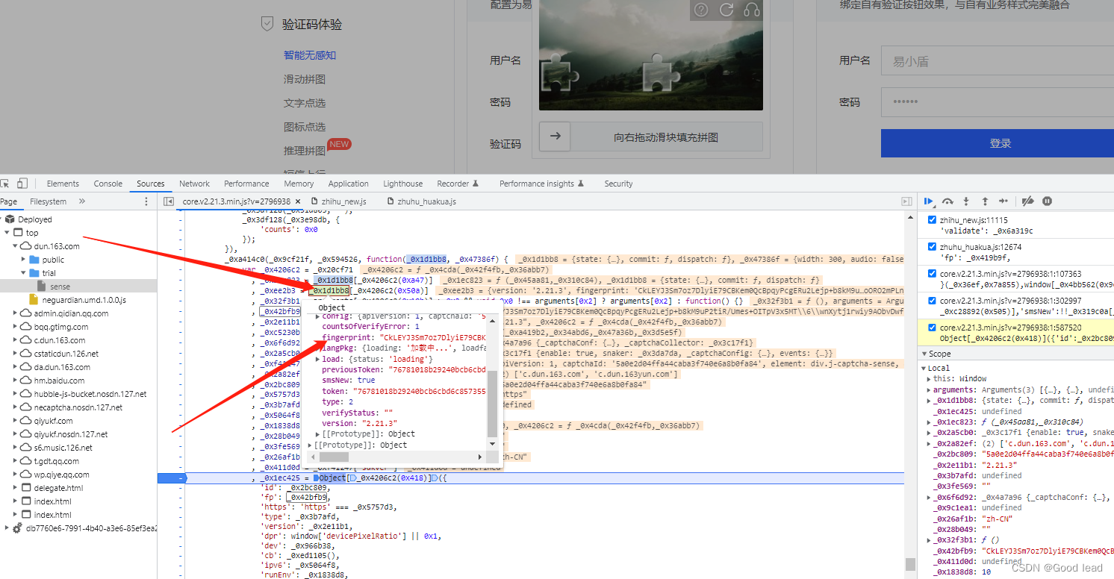1114x579 pixels.
Task: Open the Application tab
Action: click(x=348, y=184)
